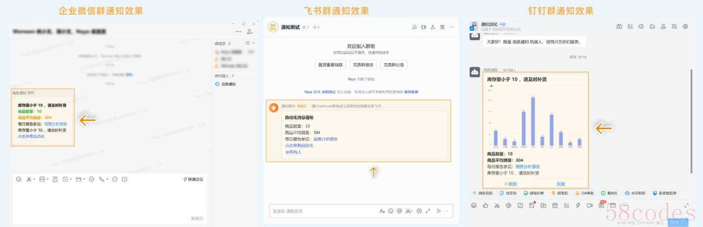Open 销售分析报告 link in DingTalk card
Screen dimensions: 703x227
pos(528,167)
